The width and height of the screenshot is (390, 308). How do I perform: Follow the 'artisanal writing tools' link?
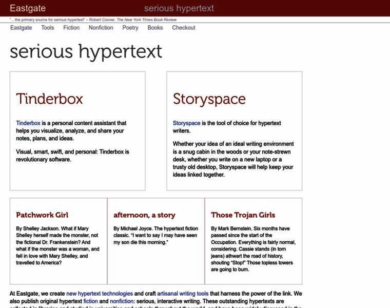183,294
